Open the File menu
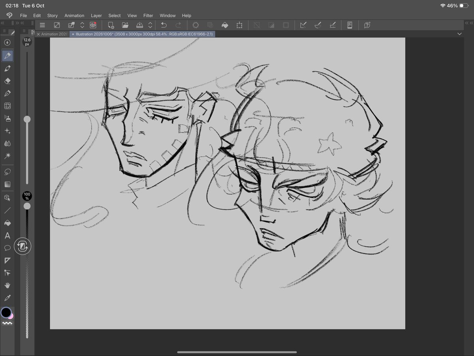 tap(23, 15)
